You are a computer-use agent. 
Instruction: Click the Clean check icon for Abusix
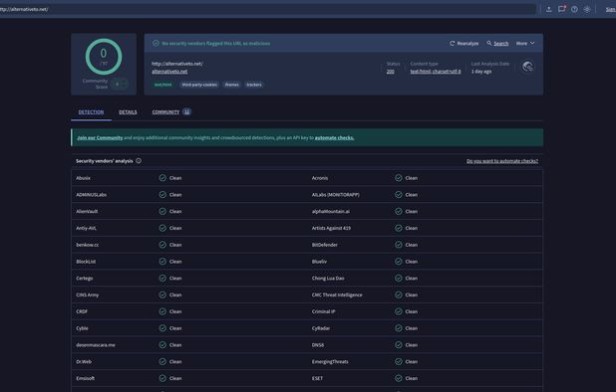tap(162, 178)
